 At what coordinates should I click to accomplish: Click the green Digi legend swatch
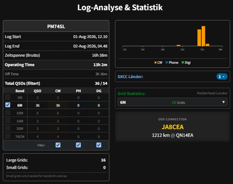click(x=183, y=63)
